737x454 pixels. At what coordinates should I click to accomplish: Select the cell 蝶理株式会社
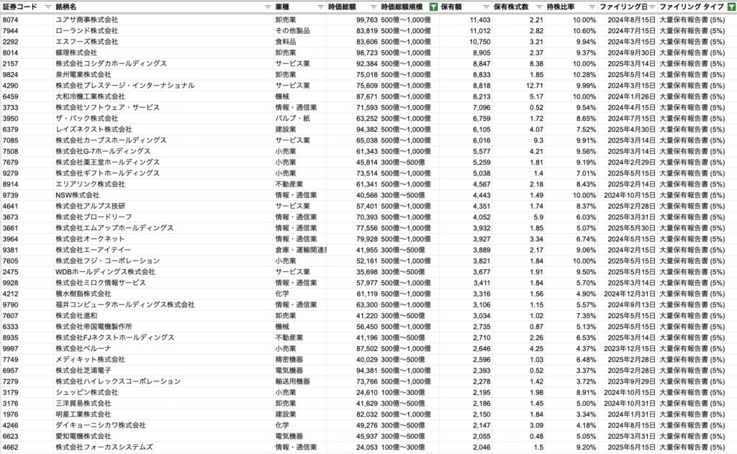[163, 53]
